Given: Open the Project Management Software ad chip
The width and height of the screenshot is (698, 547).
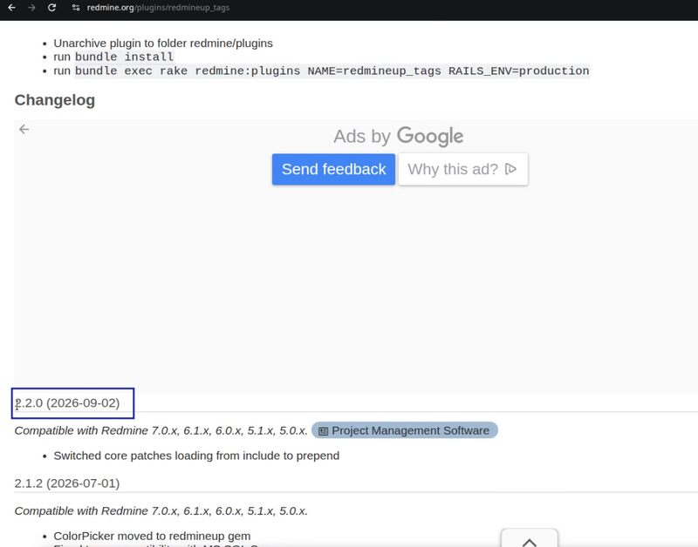Looking at the screenshot, I should 404,430.
